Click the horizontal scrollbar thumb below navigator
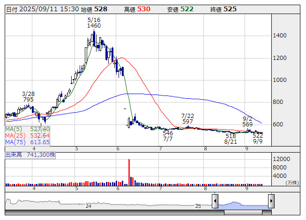 pyautogui.click(x=249, y=213)
